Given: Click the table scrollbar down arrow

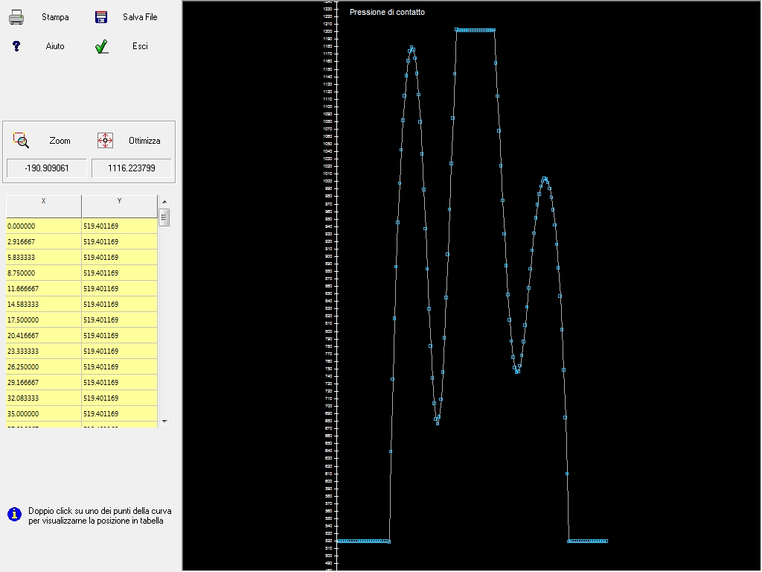Looking at the screenshot, I should (164, 422).
